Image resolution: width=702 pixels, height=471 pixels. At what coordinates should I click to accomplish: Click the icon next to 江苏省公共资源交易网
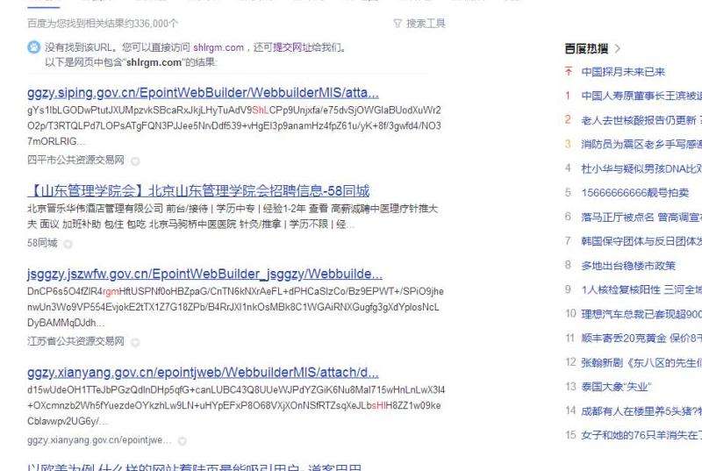pos(135,343)
